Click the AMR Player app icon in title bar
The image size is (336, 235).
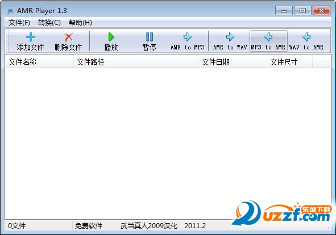[x=10, y=10]
